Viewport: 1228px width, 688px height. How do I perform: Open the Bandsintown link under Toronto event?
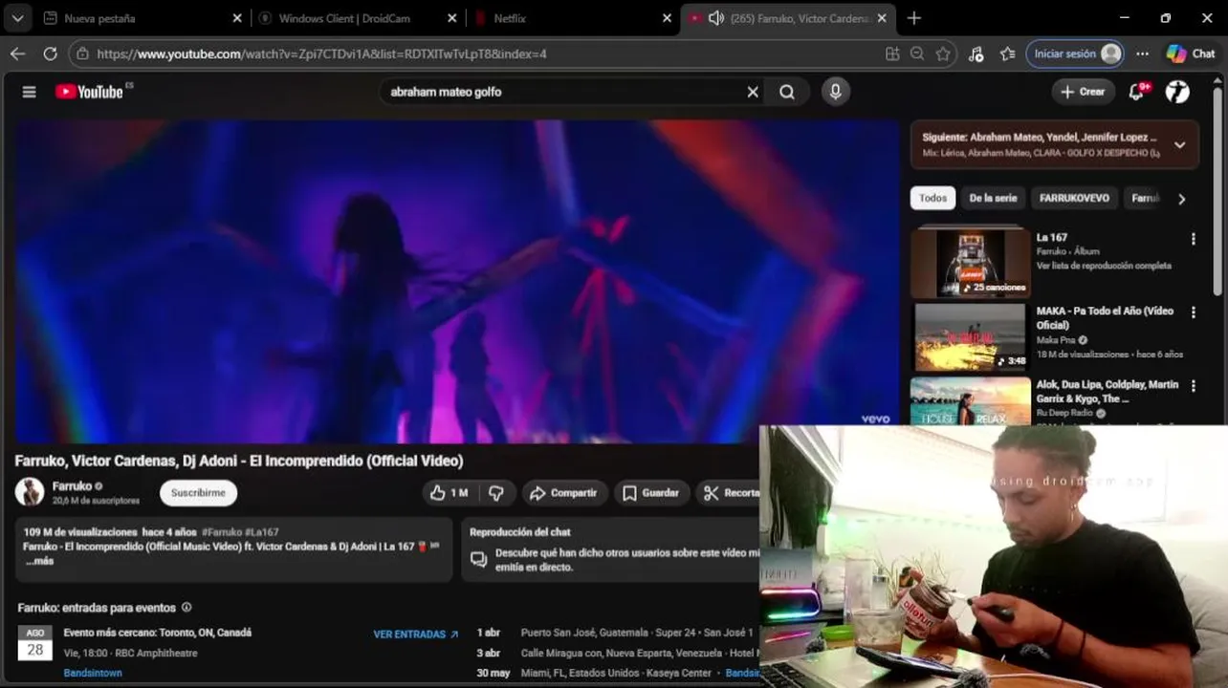pyautogui.click(x=93, y=673)
